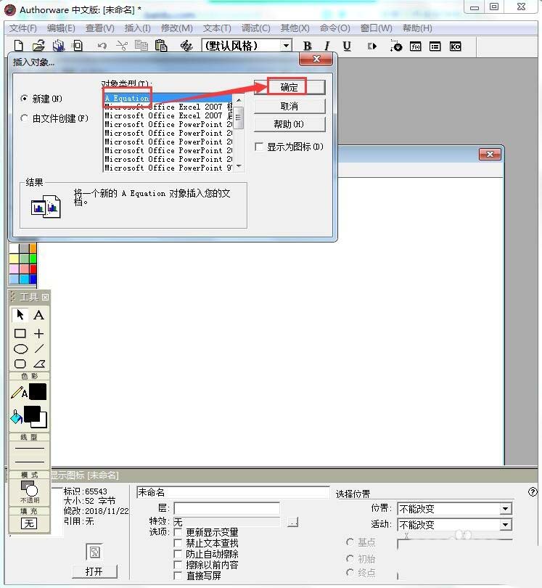Enable 防止自动擦除 checkbox
The height and width of the screenshot is (588, 542).
click(x=178, y=554)
